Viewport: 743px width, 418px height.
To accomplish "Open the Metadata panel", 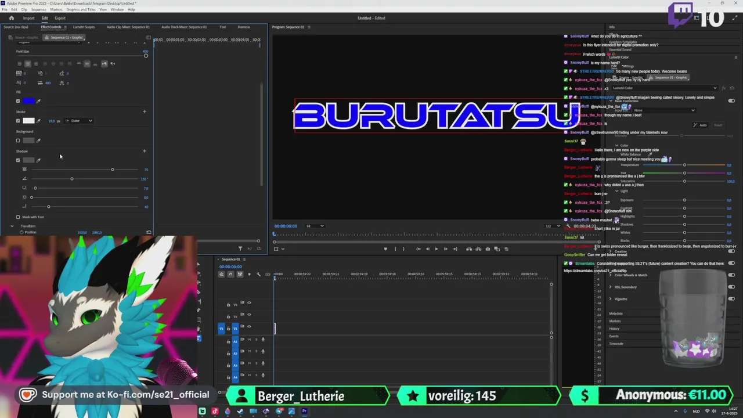I will point(615,313).
